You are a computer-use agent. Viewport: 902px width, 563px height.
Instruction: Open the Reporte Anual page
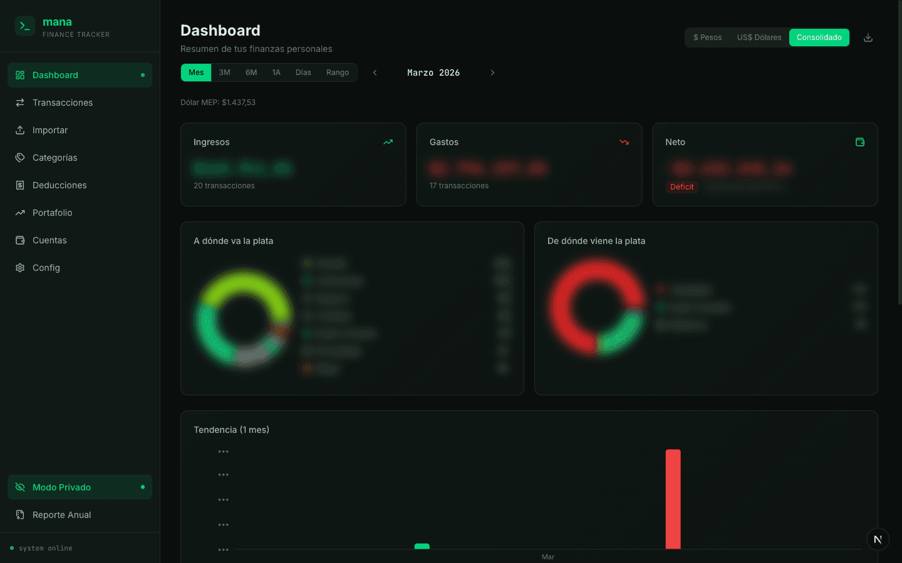tap(62, 515)
